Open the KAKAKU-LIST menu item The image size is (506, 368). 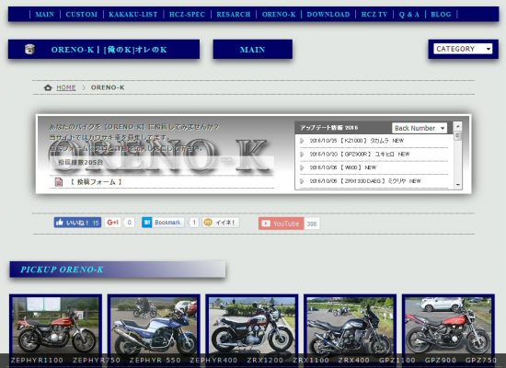pyautogui.click(x=133, y=15)
